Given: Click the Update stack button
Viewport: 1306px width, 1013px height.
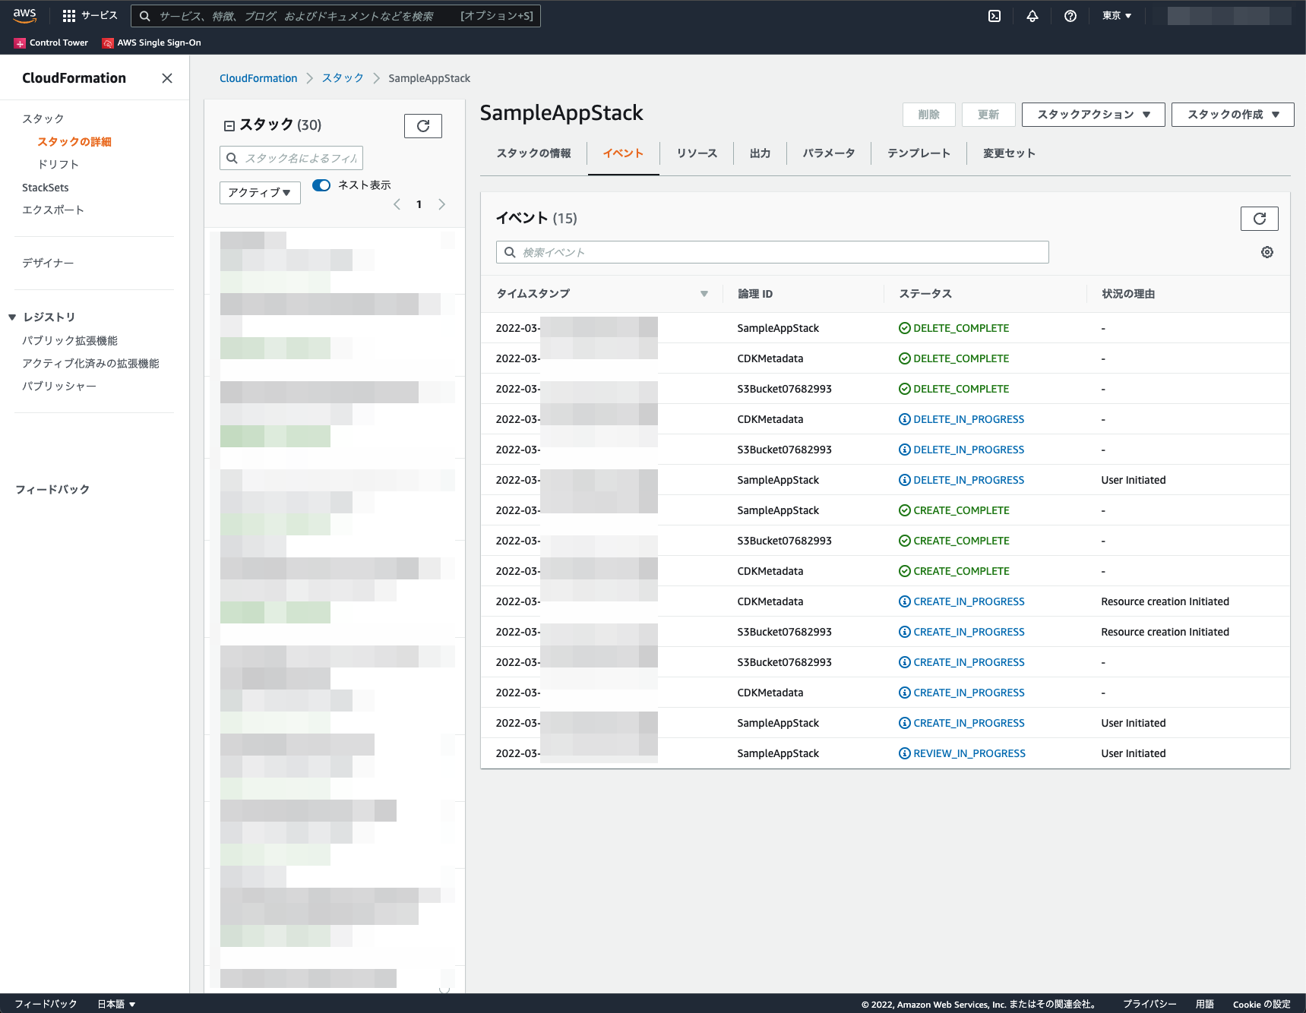Looking at the screenshot, I should click(x=988, y=115).
